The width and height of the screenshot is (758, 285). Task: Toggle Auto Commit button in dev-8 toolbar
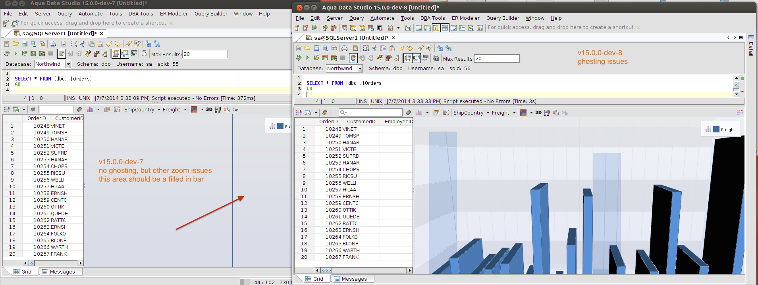[x=353, y=58]
